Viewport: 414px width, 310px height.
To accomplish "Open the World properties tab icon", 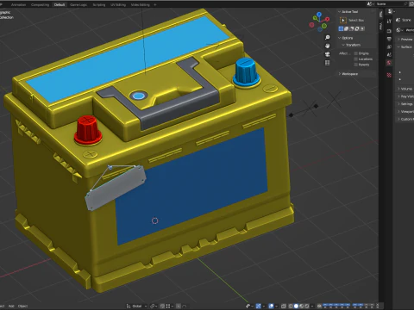I will pyautogui.click(x=389, y=63).
